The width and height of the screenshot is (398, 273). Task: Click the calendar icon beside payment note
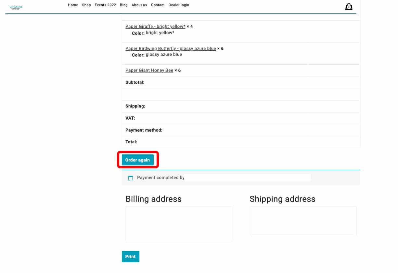131,178
